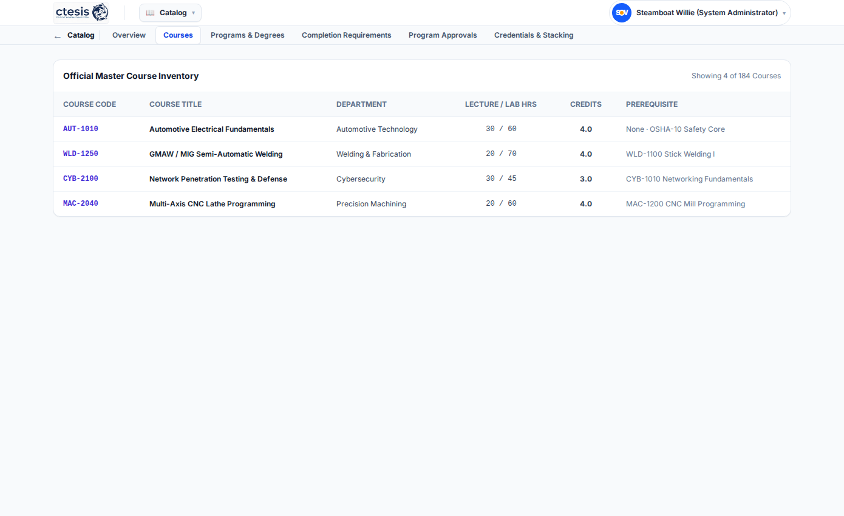The image size is (844, 516).
Task: Open course code AUT-1010
Action: pos(81,129)
